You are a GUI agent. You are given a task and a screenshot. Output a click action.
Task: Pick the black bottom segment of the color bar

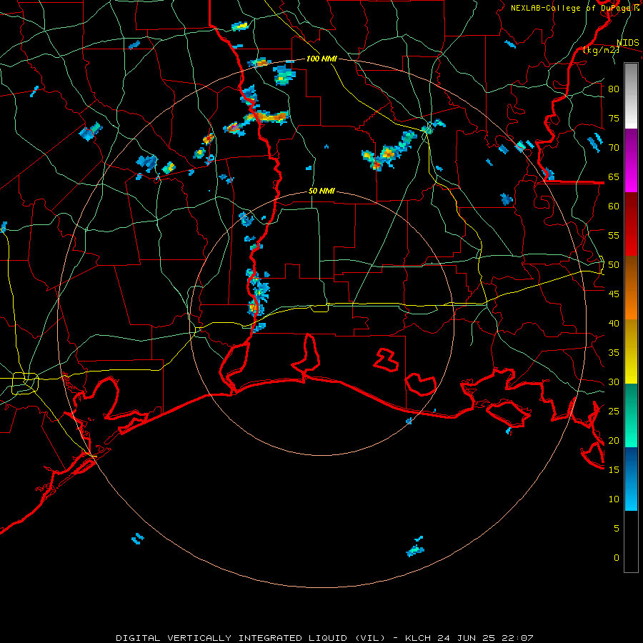click(631, 542)
